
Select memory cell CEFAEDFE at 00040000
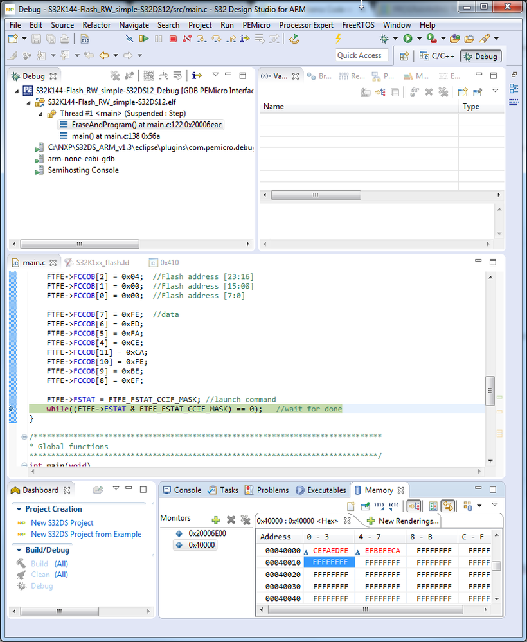pos(330,551)
